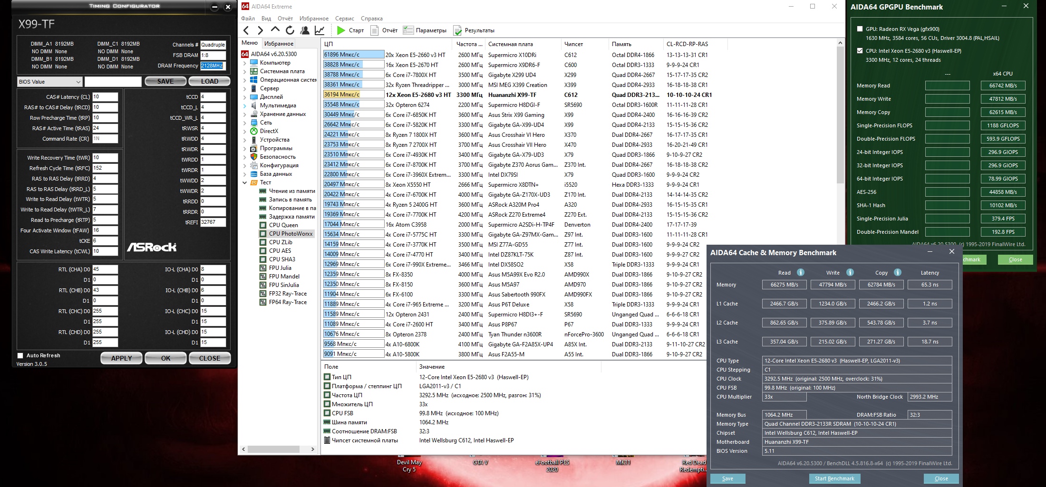Switch to the Меню tab in side panel
The height and width of the screenshot is (487, 1046).
[250, 43]
